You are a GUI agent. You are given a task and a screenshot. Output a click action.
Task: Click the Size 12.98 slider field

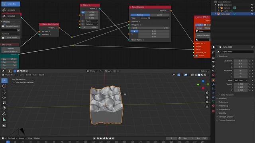click(9, 59)
